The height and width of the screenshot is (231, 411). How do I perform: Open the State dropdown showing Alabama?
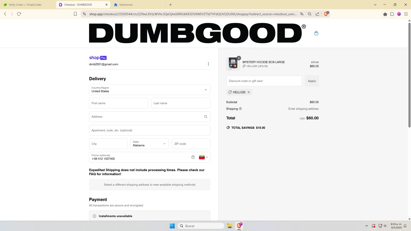click(x=150, y=144)
